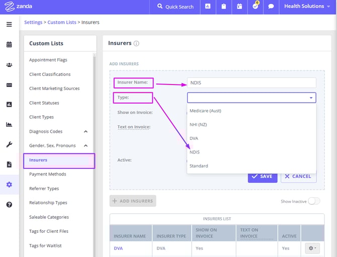Open the hamburger menu icon
The height and width of the screenshot is (257, 337).
pos(9,24)
